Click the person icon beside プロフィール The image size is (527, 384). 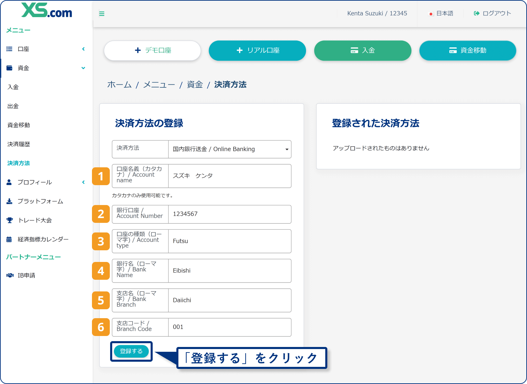tap(9, 182)
